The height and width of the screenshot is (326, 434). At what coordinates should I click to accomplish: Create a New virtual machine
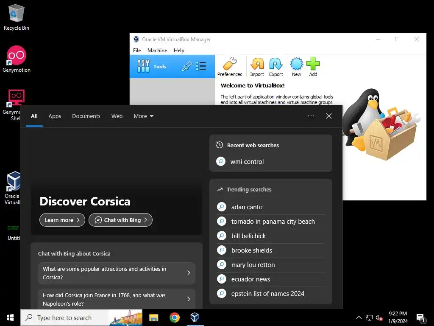coord(296,67)
